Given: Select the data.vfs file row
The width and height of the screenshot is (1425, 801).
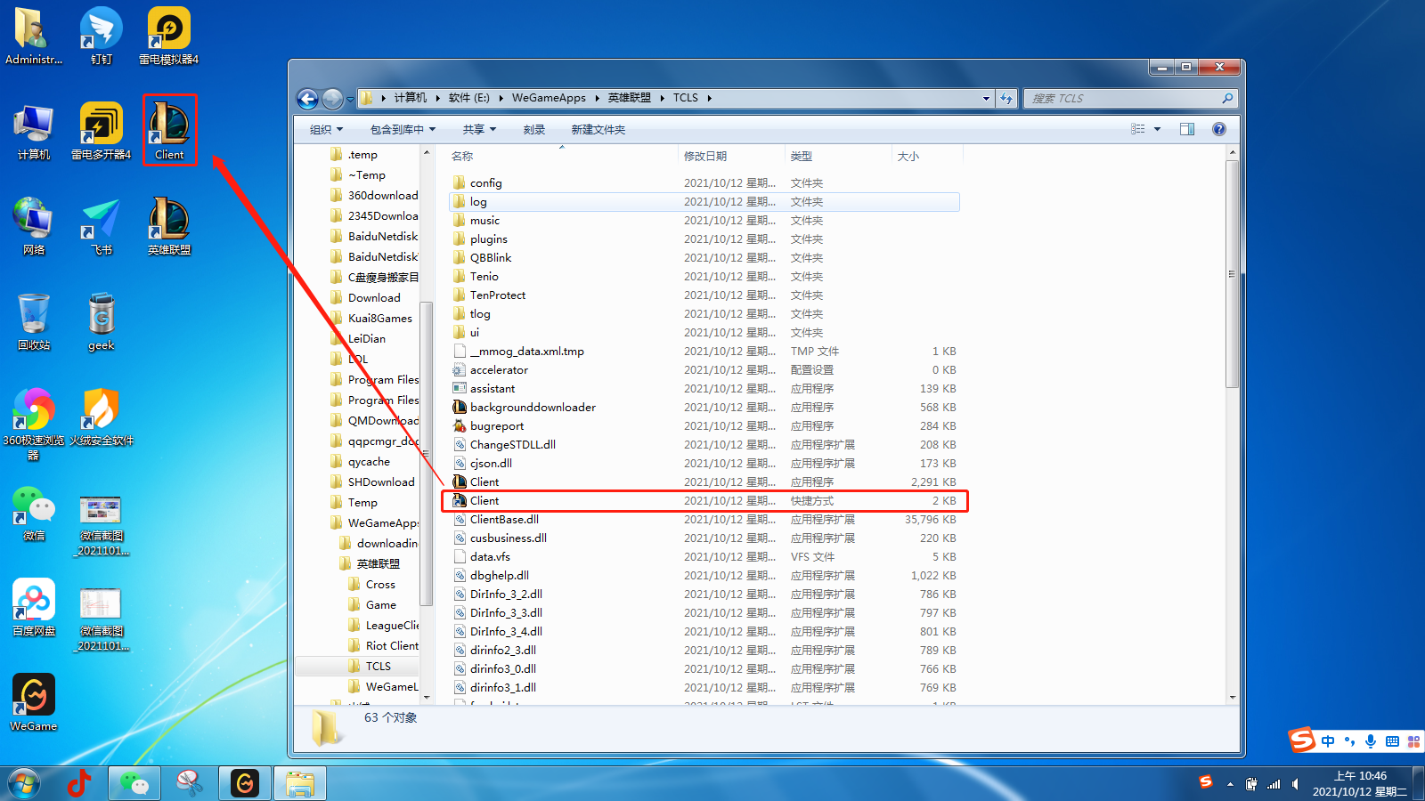Looking at the screenshot, I should pos(704,556).
